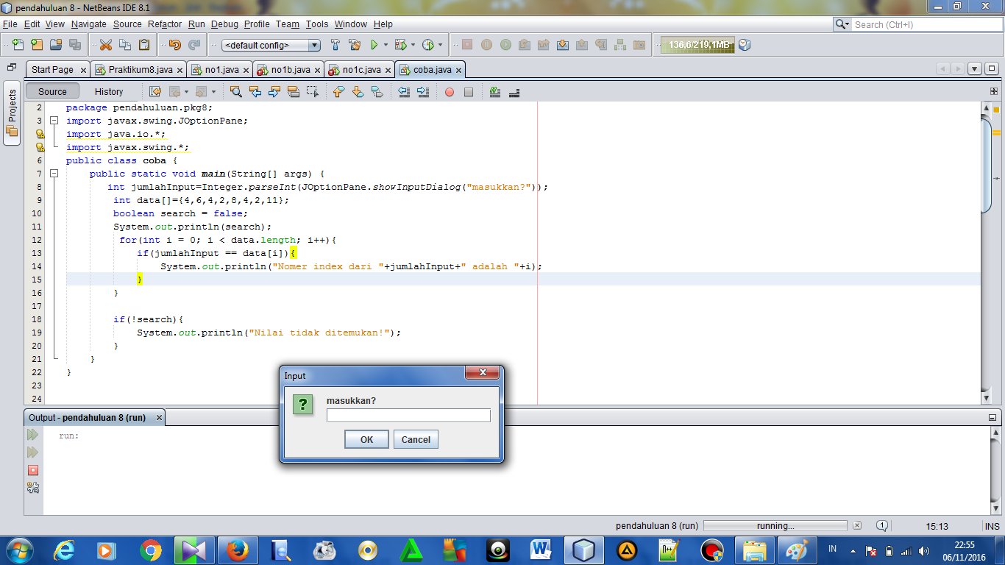
Task: Open the notifications icon in status bar
Action: click(x=882, y=526)
